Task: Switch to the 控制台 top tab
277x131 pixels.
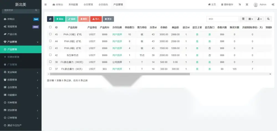Action: (x=58, y=5)
